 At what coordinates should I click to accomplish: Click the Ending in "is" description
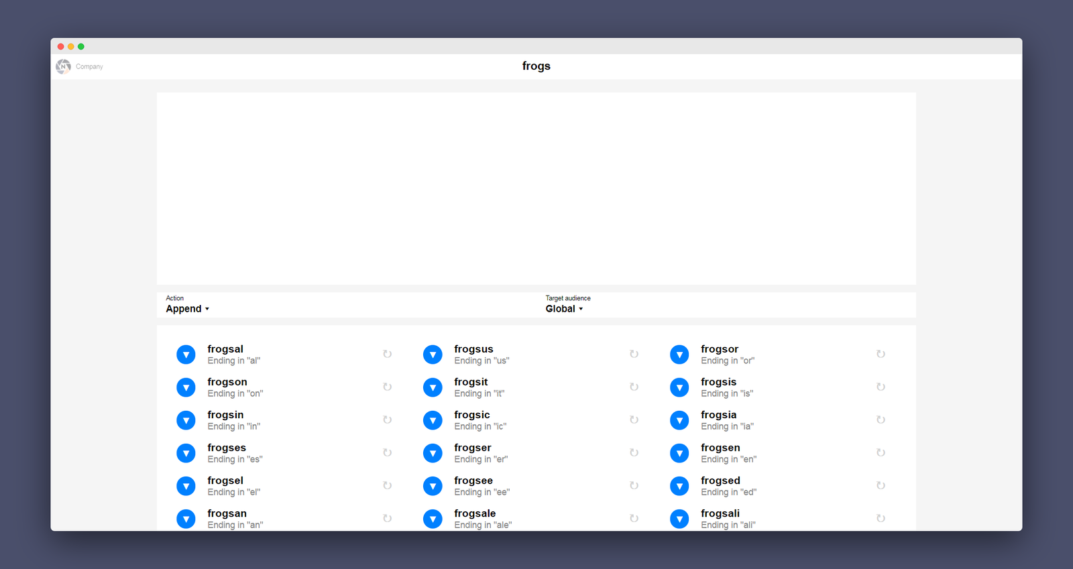pyautogui.click(x=727, y=393)
